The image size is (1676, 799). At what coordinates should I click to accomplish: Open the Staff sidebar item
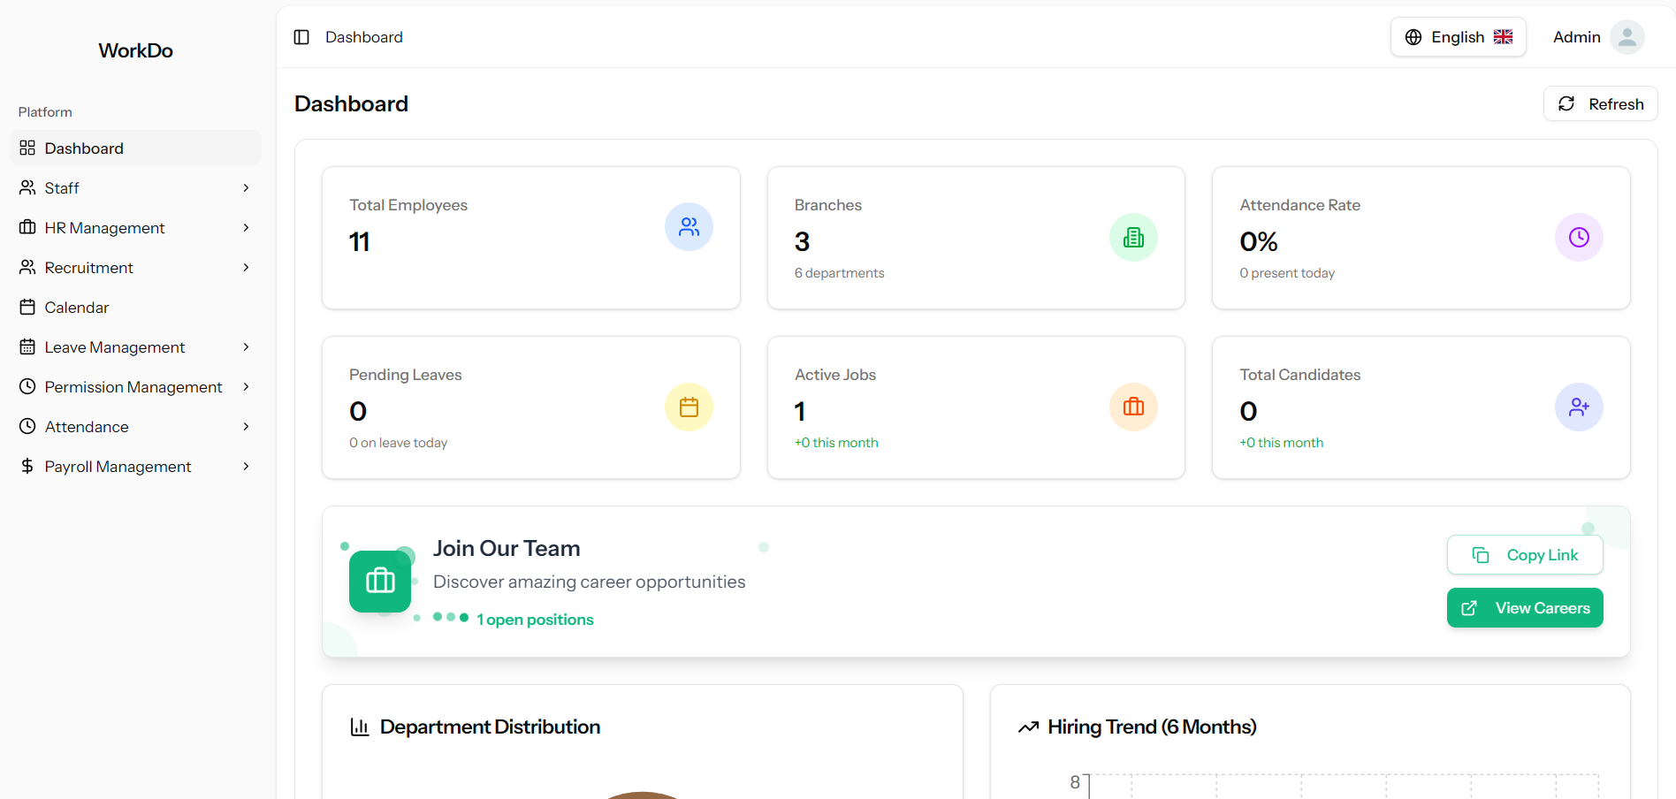(x=135, y=187)
